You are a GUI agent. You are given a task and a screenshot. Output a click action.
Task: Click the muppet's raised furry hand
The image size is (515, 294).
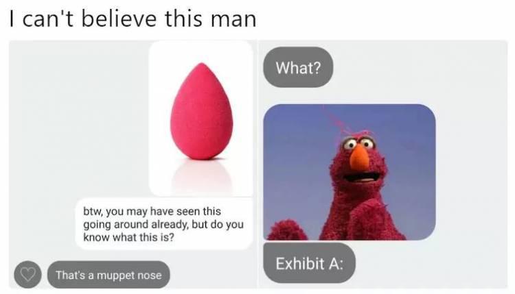tap(286, 230)
